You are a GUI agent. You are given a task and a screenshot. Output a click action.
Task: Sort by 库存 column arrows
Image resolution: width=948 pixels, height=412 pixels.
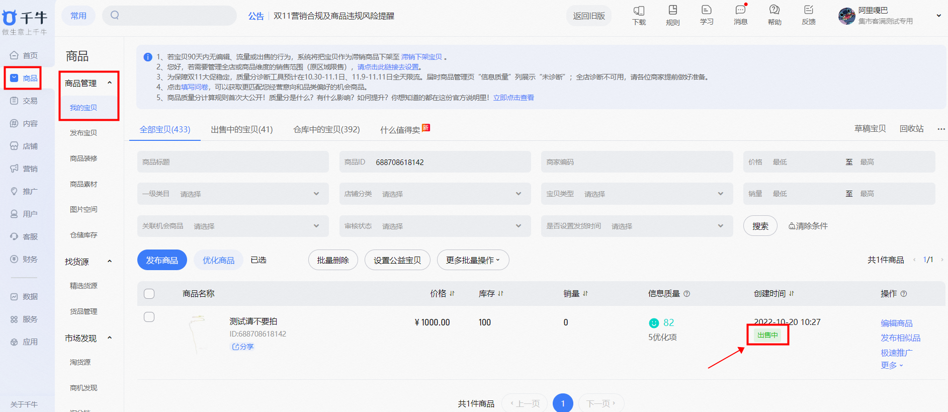[x=501, y=293]
